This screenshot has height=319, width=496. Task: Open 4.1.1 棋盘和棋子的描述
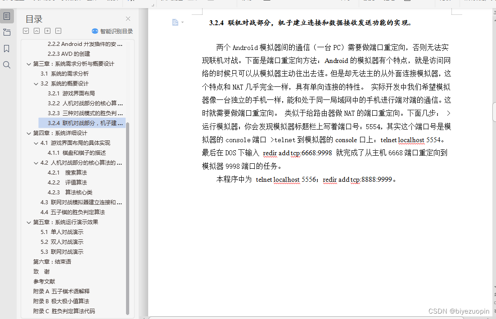pyautogui.click(x=77, y=153)
